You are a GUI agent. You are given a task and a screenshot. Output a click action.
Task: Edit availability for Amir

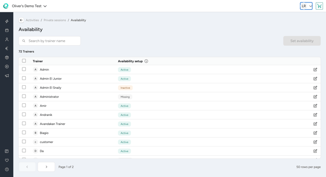coord(315,106)
